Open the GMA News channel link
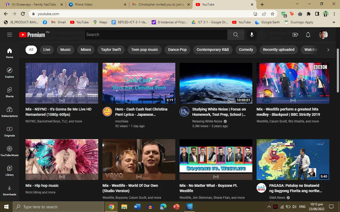 [277, 198]
